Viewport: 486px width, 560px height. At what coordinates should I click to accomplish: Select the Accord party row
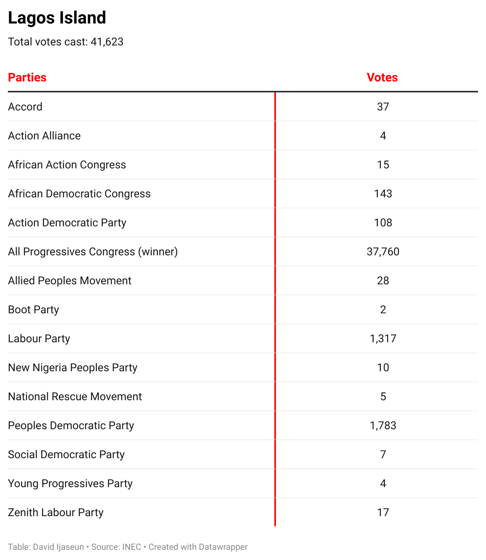click(25, 107)
